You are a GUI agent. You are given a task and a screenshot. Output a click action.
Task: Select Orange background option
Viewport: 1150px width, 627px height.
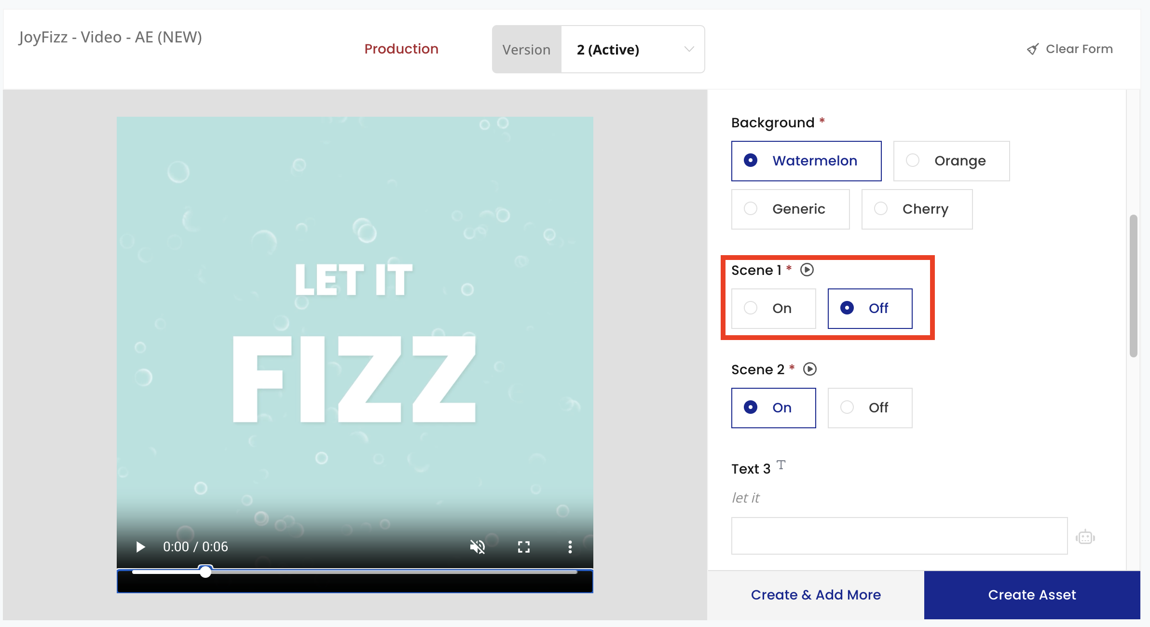click(x=951, y=161)
